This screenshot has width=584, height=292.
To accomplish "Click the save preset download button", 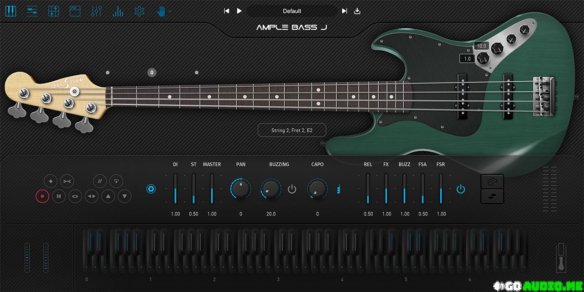I will (x=357, y=11).
